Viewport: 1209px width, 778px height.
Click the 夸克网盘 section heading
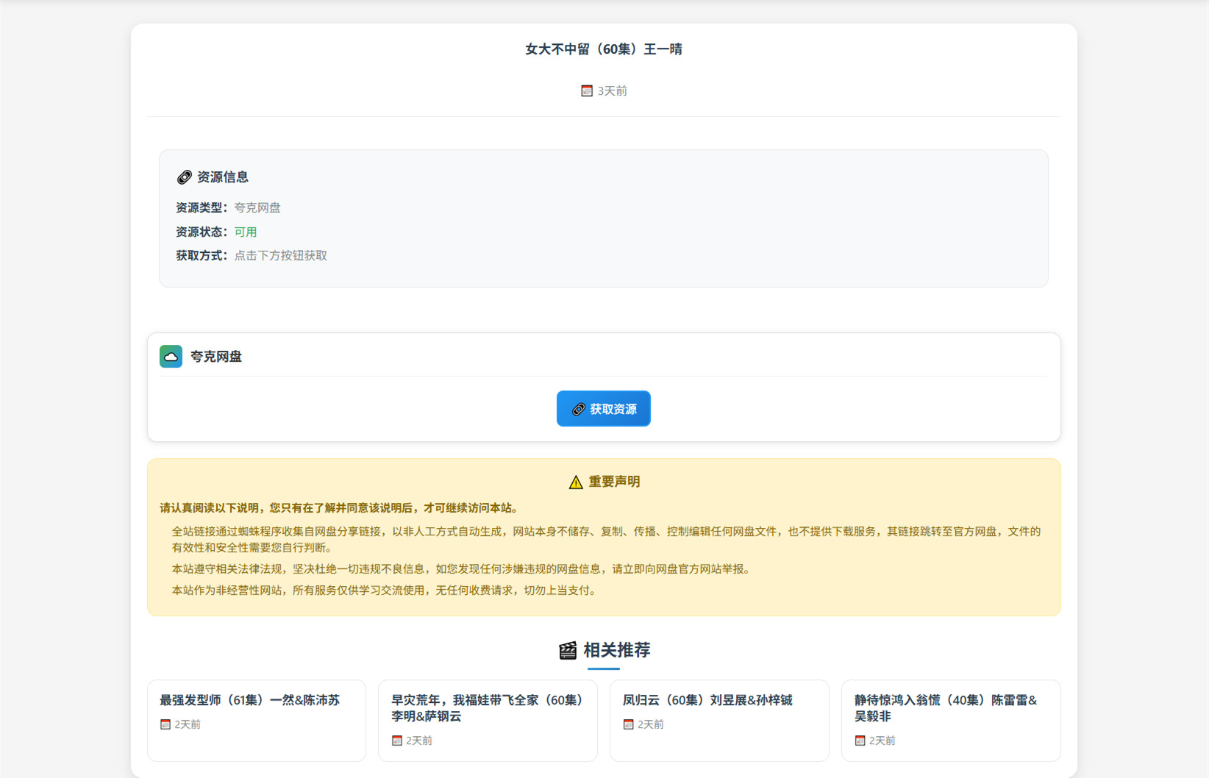(216, 357)
